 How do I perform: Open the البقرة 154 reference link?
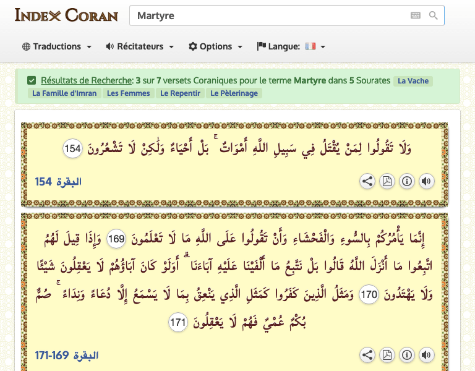[58, 182]
